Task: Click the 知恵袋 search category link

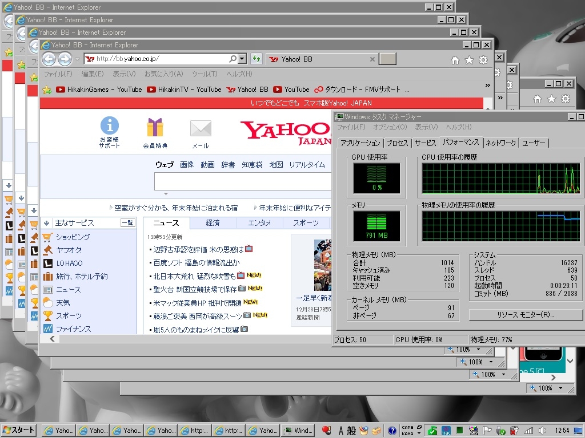Action: tap(252, 165)
